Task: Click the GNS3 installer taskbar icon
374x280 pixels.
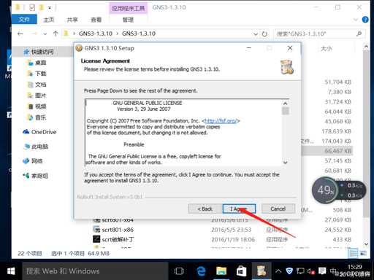Action: click(262, 271)
